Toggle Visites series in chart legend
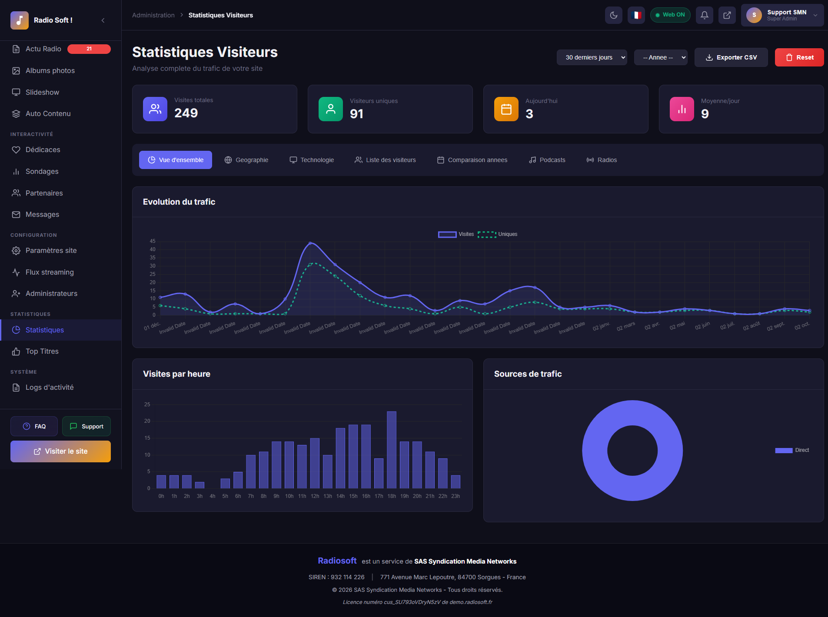The width and height of the screenshot is (828, 617). pyautogui.click(x=447, y=235)
